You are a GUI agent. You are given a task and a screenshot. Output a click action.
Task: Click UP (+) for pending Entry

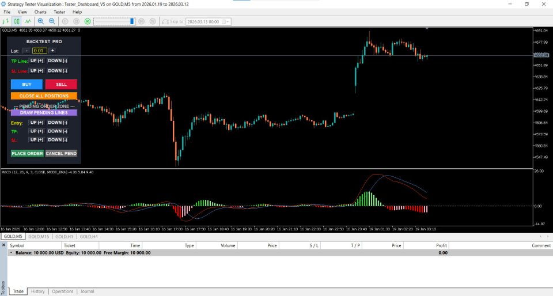(x=37, y=123)
